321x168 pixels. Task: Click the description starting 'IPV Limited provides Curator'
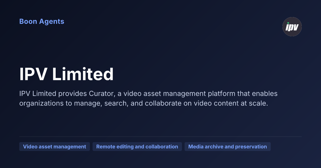point(148,99)
